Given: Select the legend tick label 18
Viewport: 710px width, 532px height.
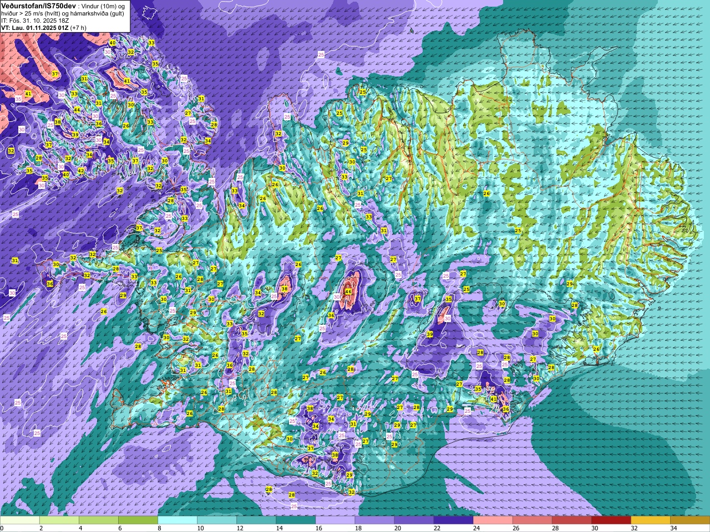Looking at the screenshot, I should click(358, 528).
